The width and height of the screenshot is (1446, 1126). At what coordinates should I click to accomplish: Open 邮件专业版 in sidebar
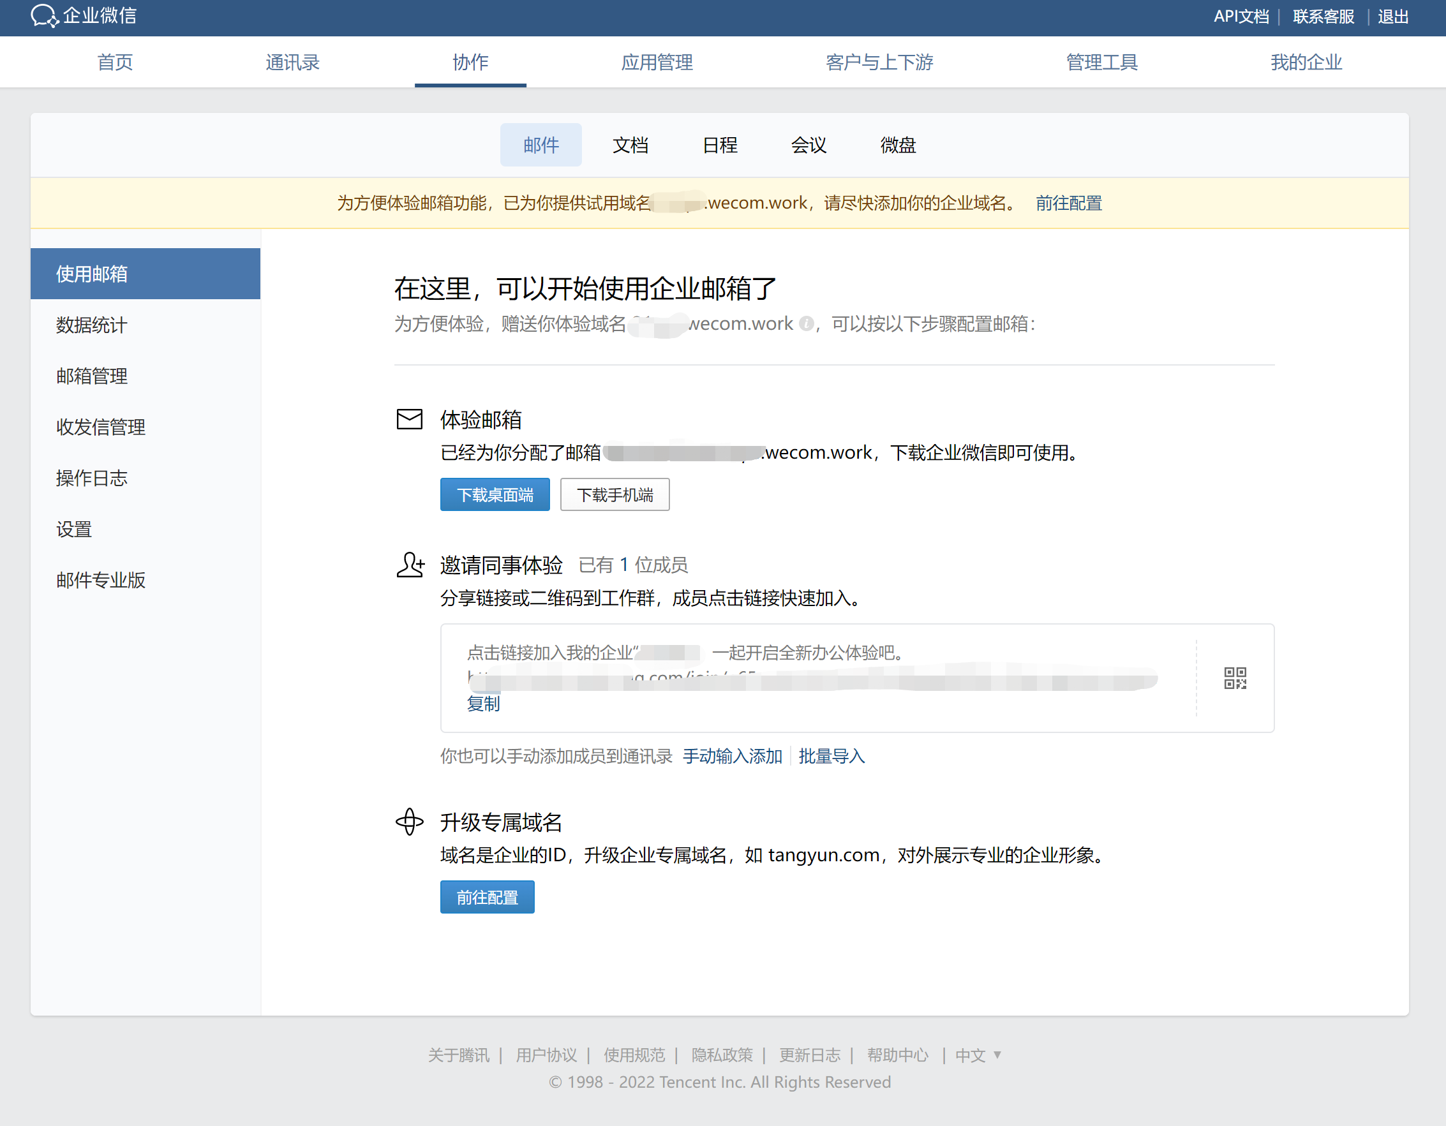[x=145, y=580]
